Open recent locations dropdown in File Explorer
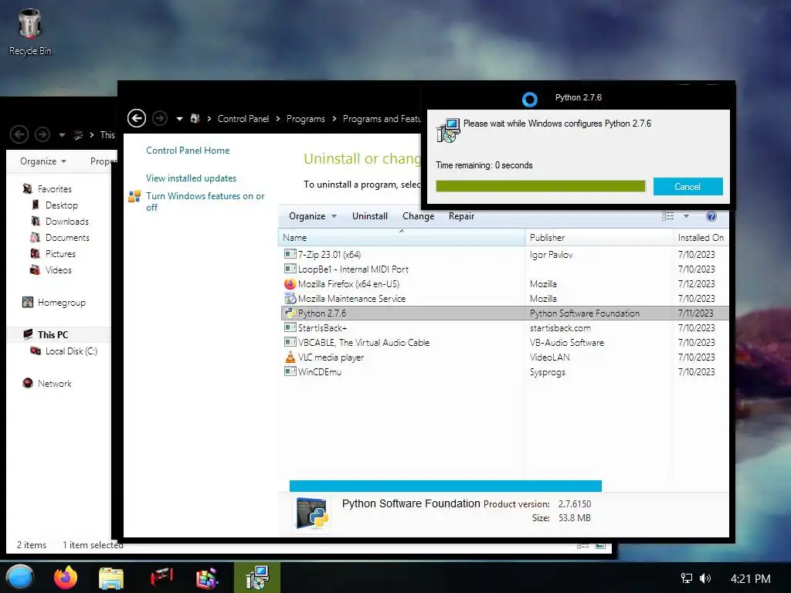This screenshot has width=791, height=593. (x=62, y=134)
